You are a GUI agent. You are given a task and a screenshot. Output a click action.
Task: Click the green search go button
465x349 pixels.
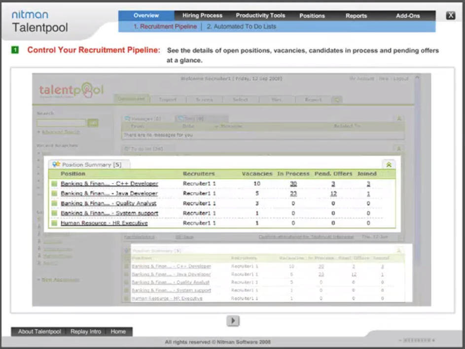(93, 122)
